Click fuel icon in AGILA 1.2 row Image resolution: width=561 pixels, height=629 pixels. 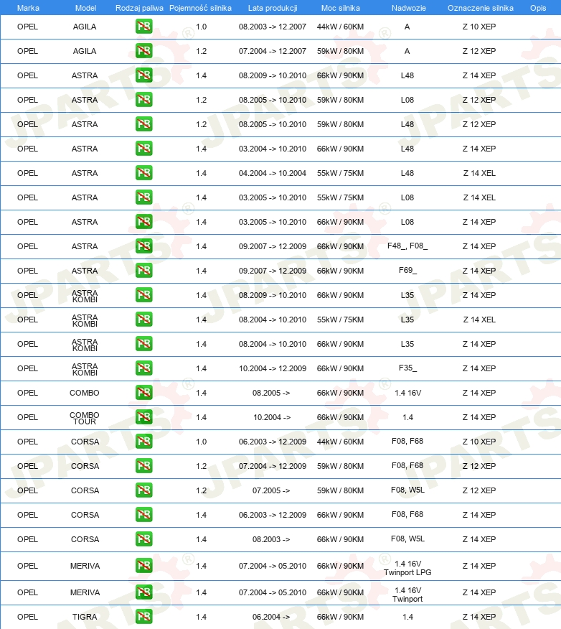(144, 51)
